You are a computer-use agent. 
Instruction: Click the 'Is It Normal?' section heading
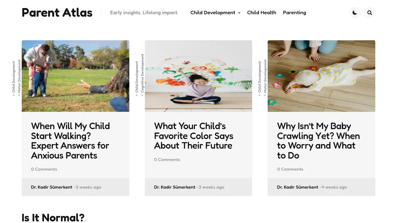pos(53,217)
